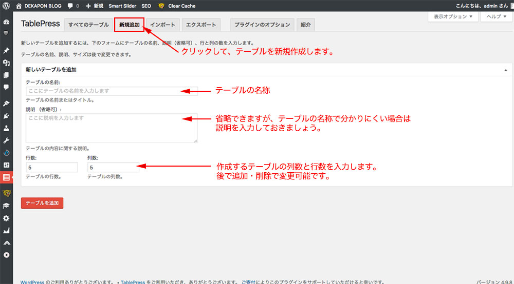This screenshot has width=514, height=284.
Task: Switch to 新規追加 tab
Action: [x=129, y=25]
